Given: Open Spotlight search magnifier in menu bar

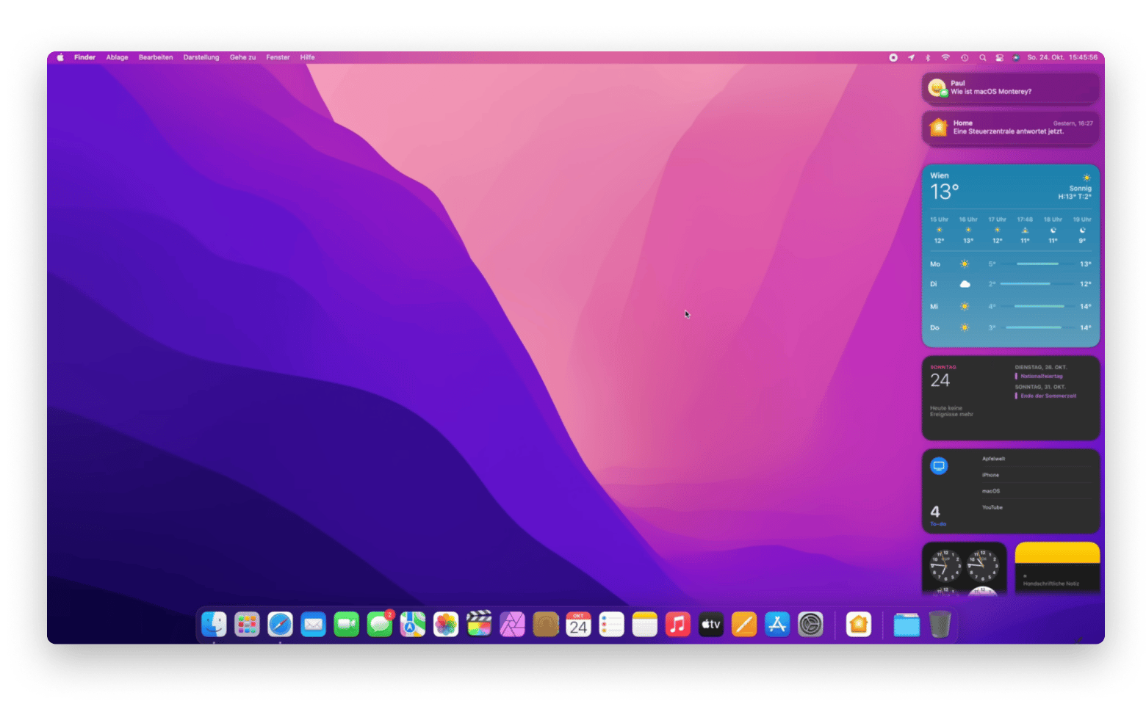Looking at the screenshot, I should click(x=982, y=57).
